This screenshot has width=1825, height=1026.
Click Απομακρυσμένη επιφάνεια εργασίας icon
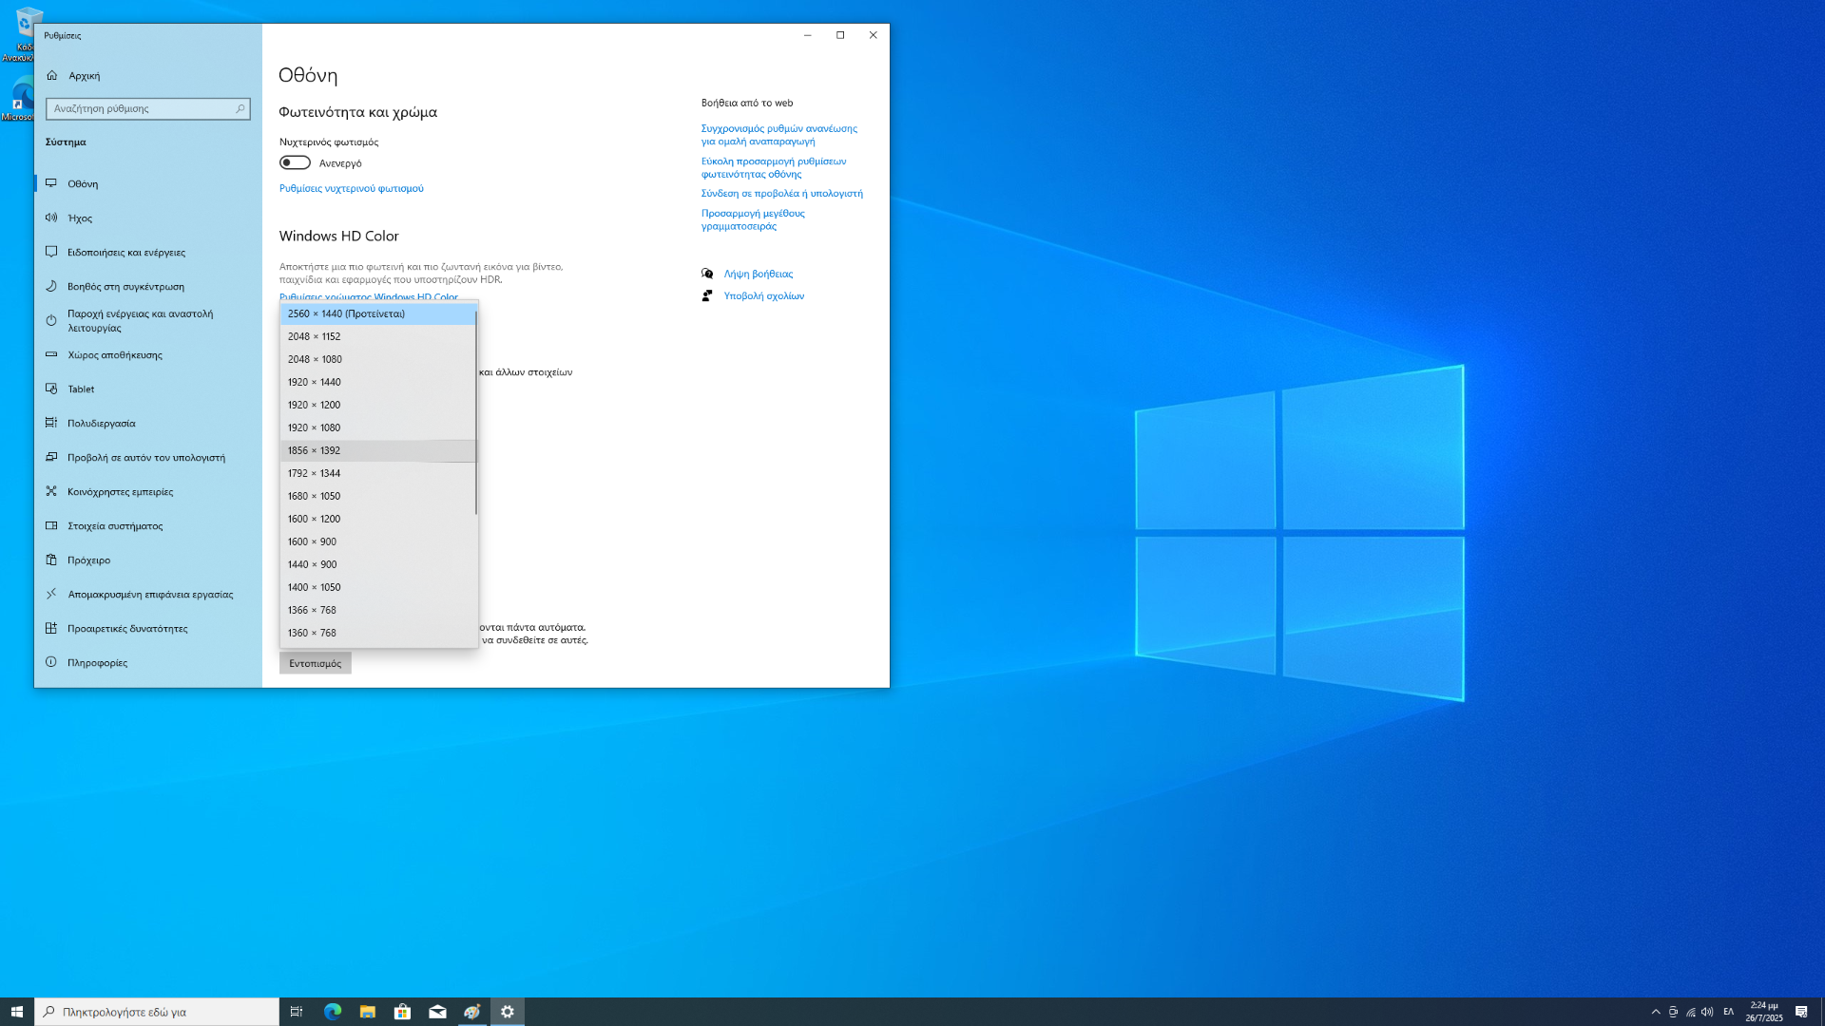click(x=51, y=595)
